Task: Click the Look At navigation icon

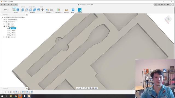Action: (x=80, y=88)
